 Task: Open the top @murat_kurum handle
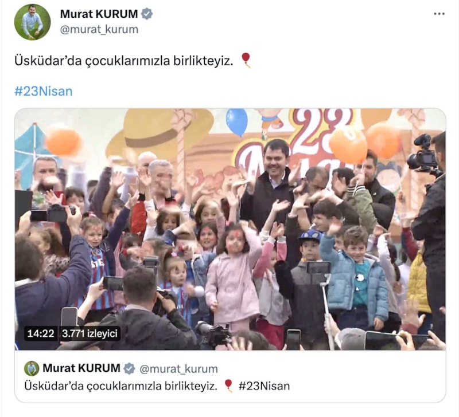[99, 30]
